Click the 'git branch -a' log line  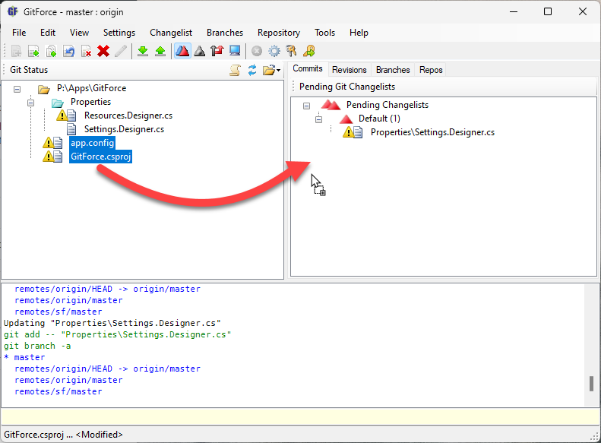coord(37,346)
